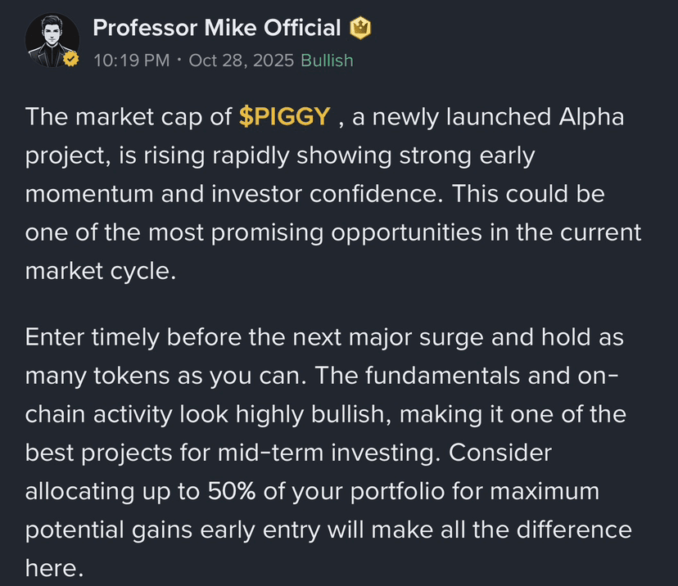Click "investor confidence" in the post text
This screenshot has width=678, height=586.
328,194
